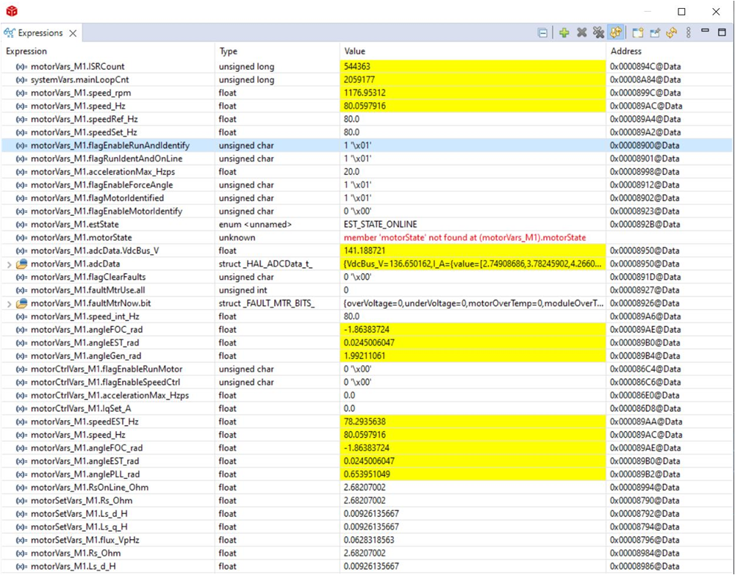Viewport: 735px width, 575px height.
Task: Select the Expressions tab
Action: pyautogui.click(x=40, y=33)
